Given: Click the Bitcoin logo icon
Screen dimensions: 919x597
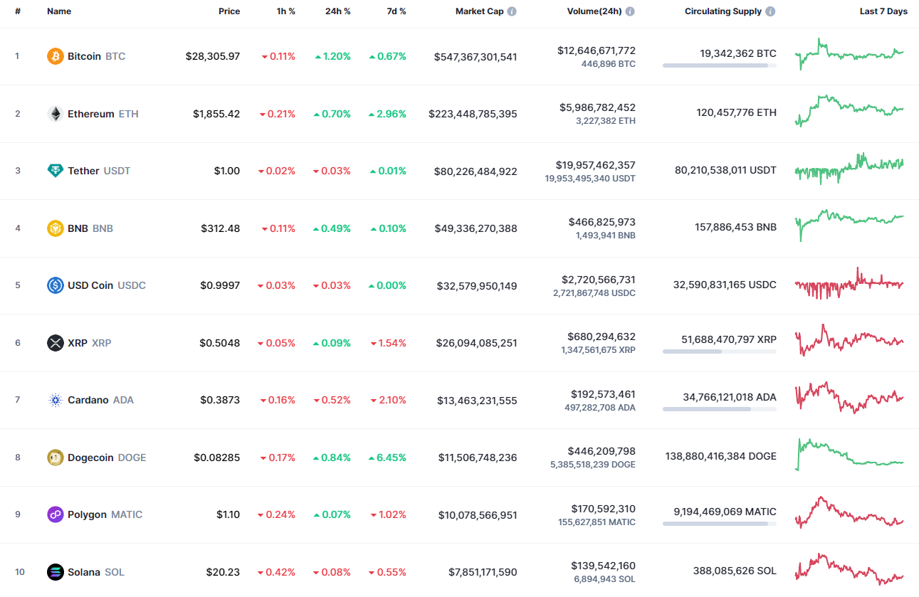Looking at the screenshot, I should click(54, 56).
